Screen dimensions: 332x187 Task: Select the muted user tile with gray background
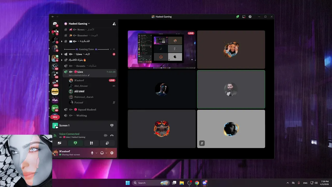click(231, 129)
